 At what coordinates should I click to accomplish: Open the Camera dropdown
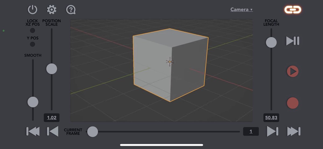pyautogui.click(x=241, y=9)
